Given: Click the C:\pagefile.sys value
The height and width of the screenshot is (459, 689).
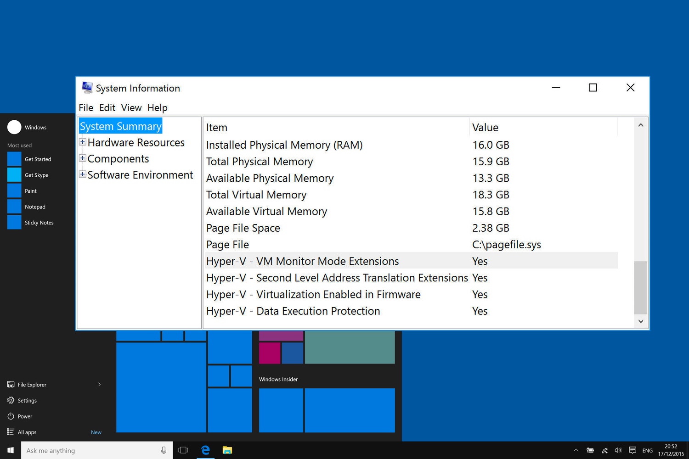Looking at the screenshot, I should (507, 245).
